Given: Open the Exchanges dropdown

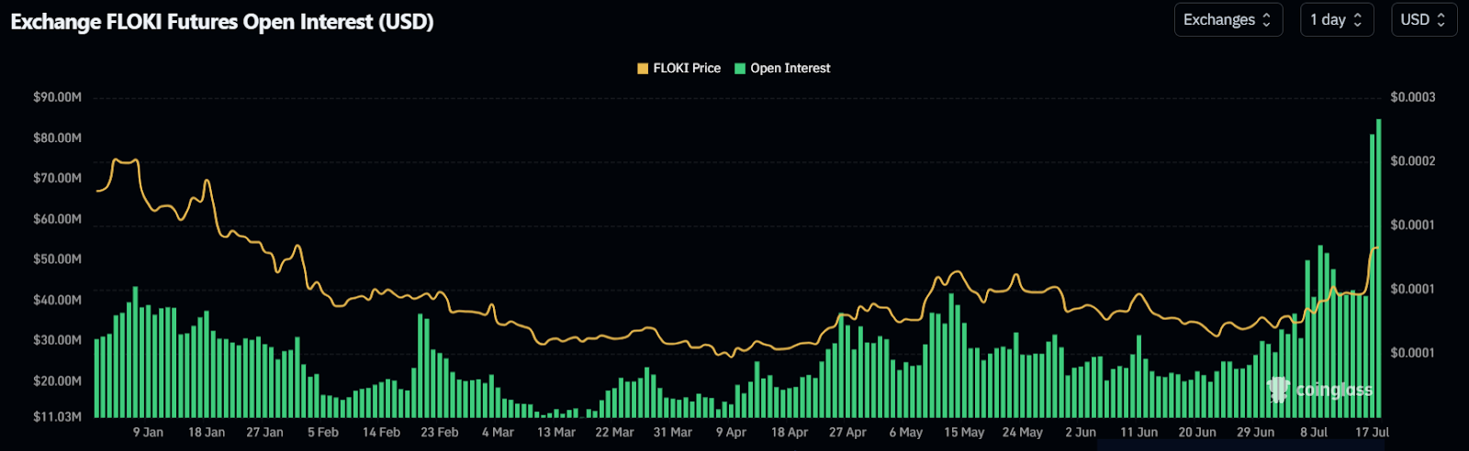Looking at the screenshot, I should pos(1228,19).
